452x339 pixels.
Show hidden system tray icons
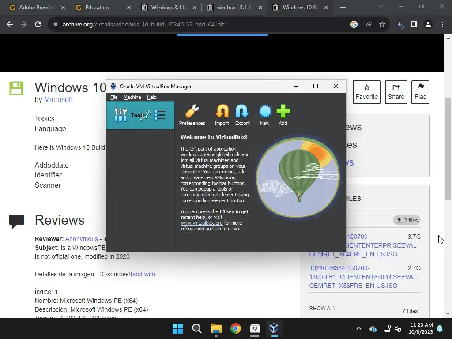point(358,328)
